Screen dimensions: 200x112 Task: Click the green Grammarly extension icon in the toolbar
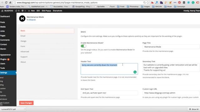tap(193, 2)
